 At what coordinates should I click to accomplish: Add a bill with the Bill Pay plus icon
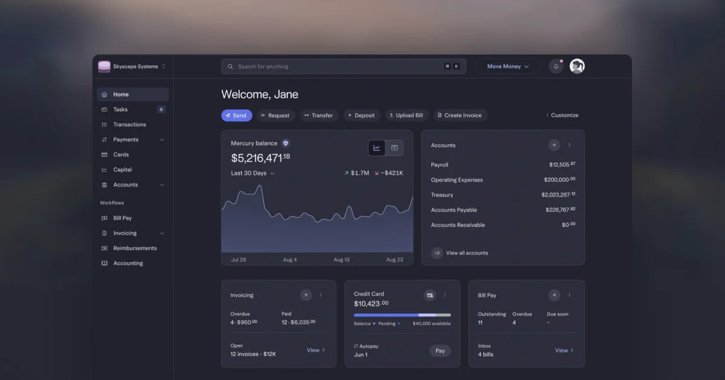tap(554, 295)
